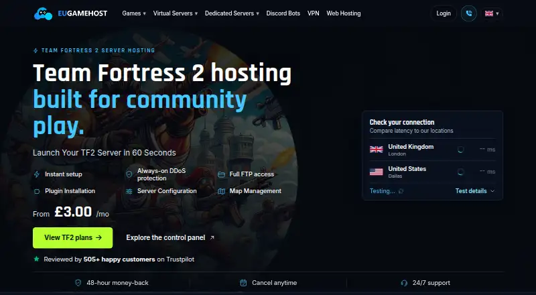Click the plugin icon beside Plugin Installation

(x=37, y=191)
